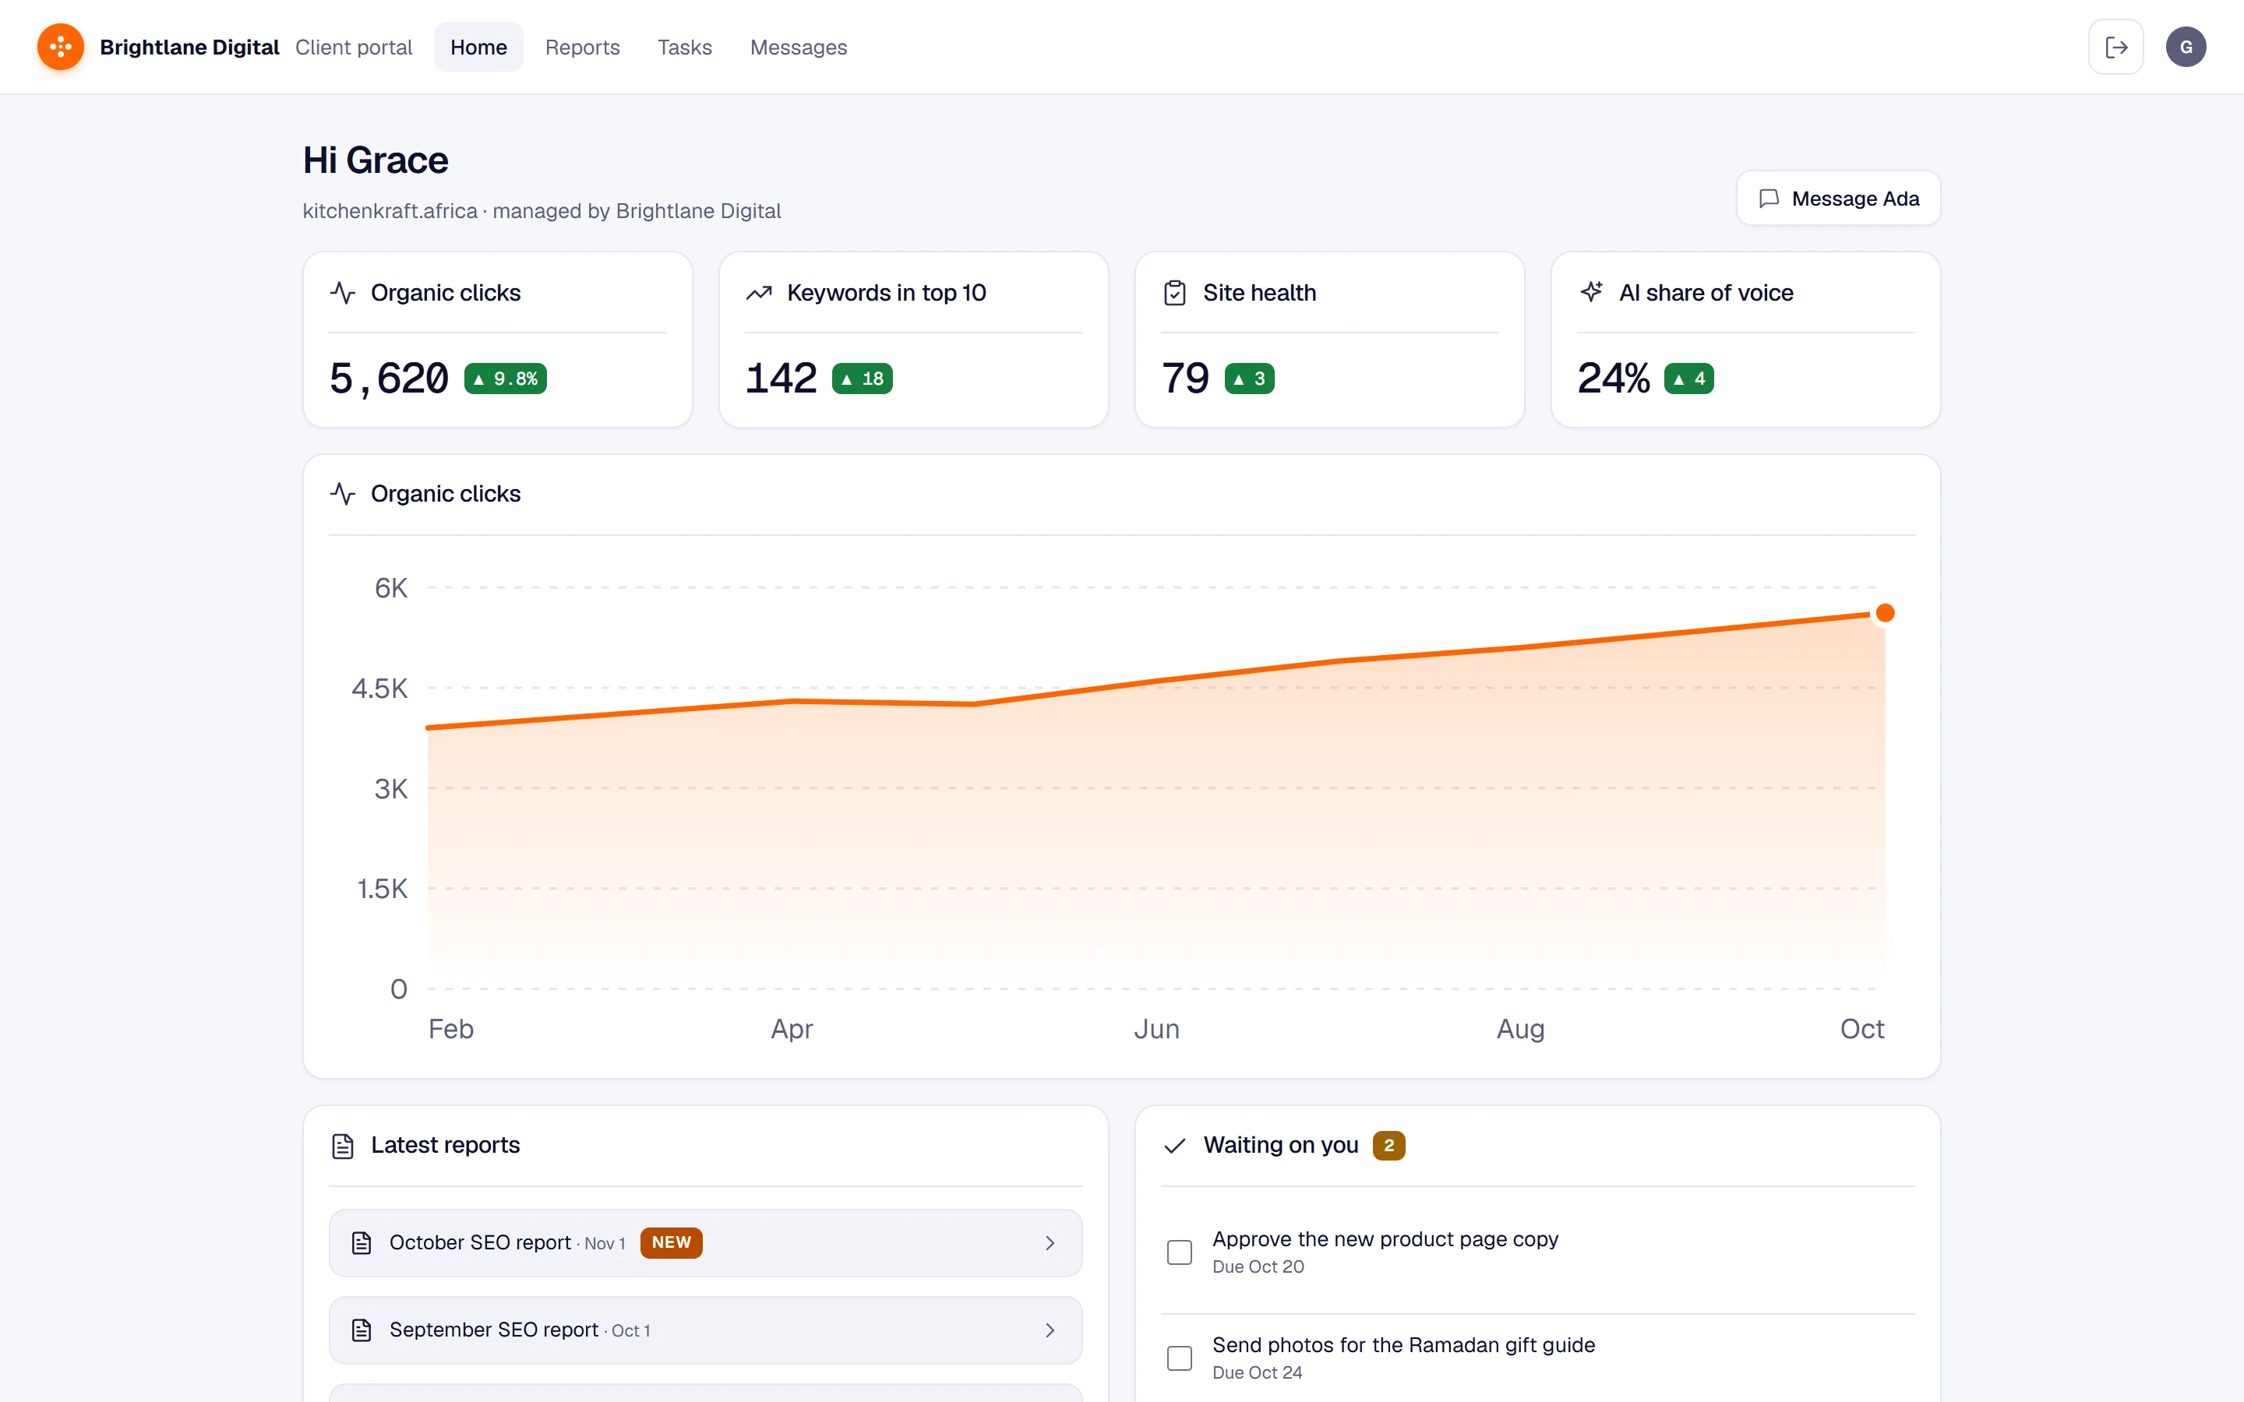Click the 4.5K axis label
This screenshot has width=2244, height=1402.
tap(379, 688)
